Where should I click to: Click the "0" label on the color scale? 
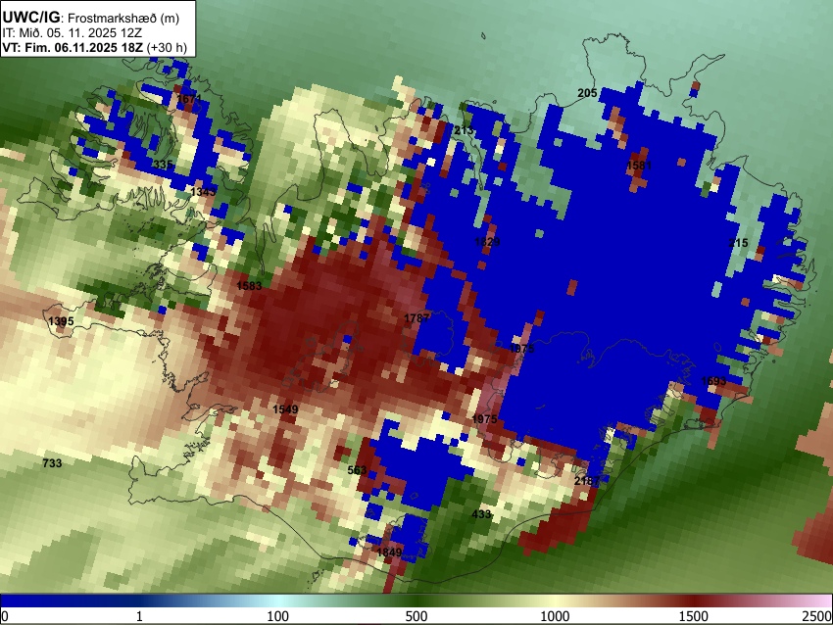click(x=5, y=616)
